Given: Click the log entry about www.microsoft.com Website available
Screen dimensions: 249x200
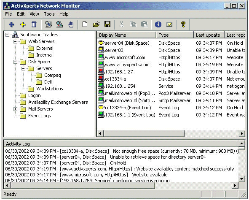Looking at the screenshot, I should click(x=86, y=175).
